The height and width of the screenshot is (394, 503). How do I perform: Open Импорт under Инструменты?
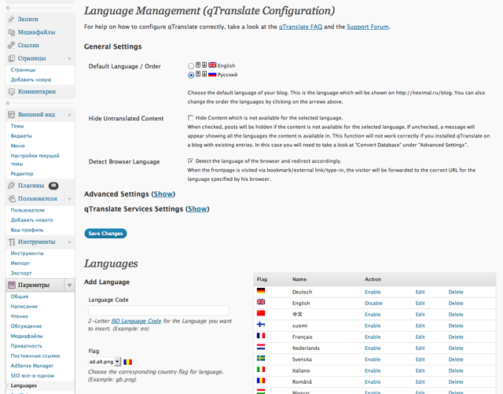coord(20,263)
